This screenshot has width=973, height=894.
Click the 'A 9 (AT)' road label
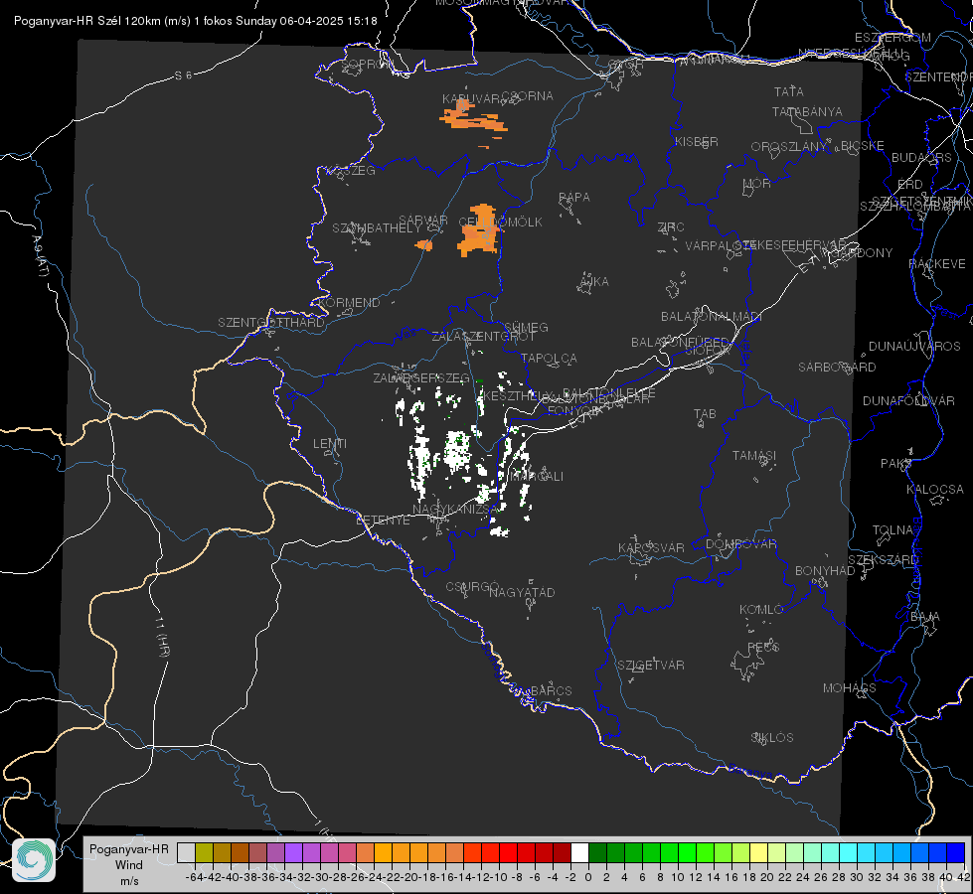click(40, 256)
